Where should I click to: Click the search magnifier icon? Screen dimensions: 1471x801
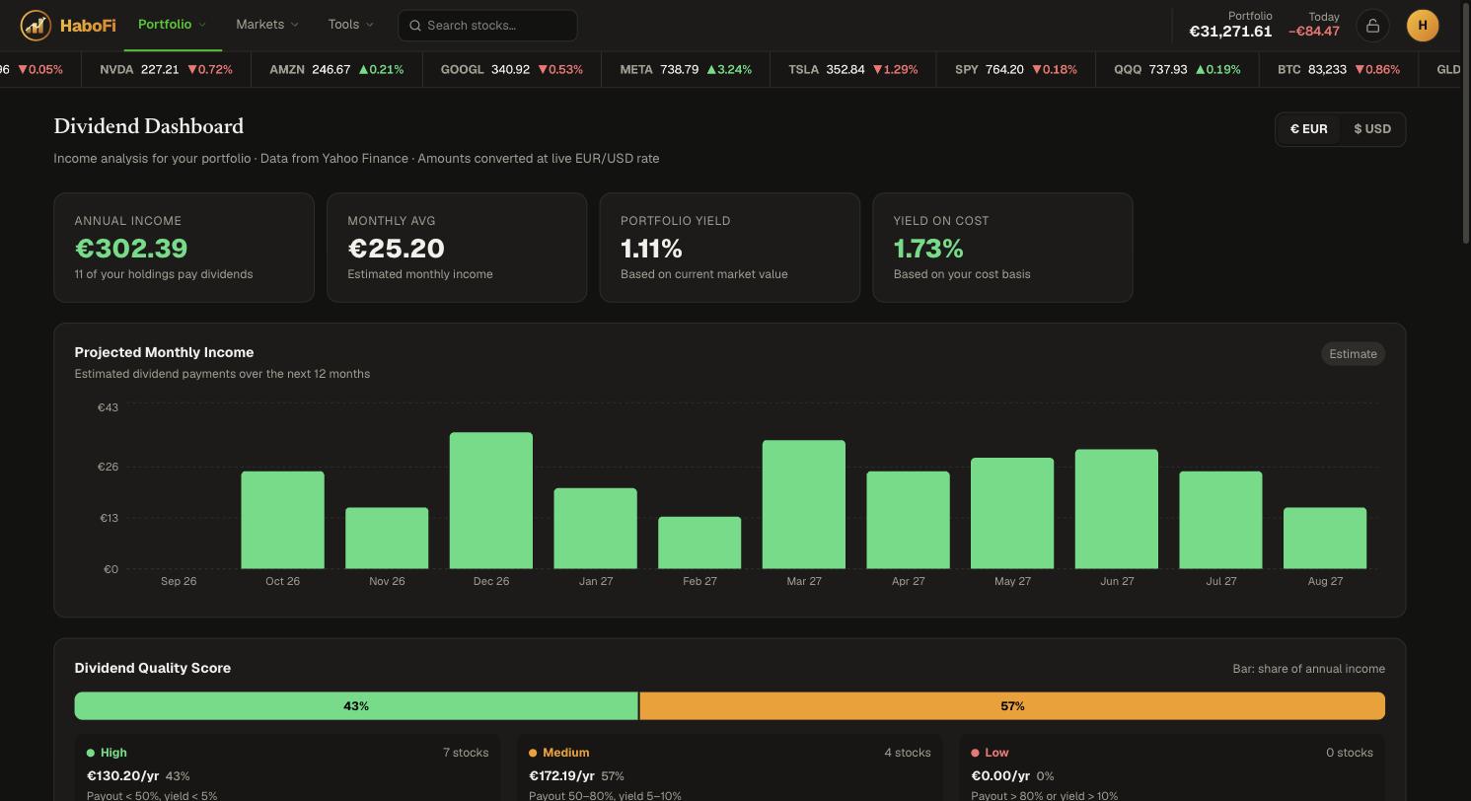point(415,26)
